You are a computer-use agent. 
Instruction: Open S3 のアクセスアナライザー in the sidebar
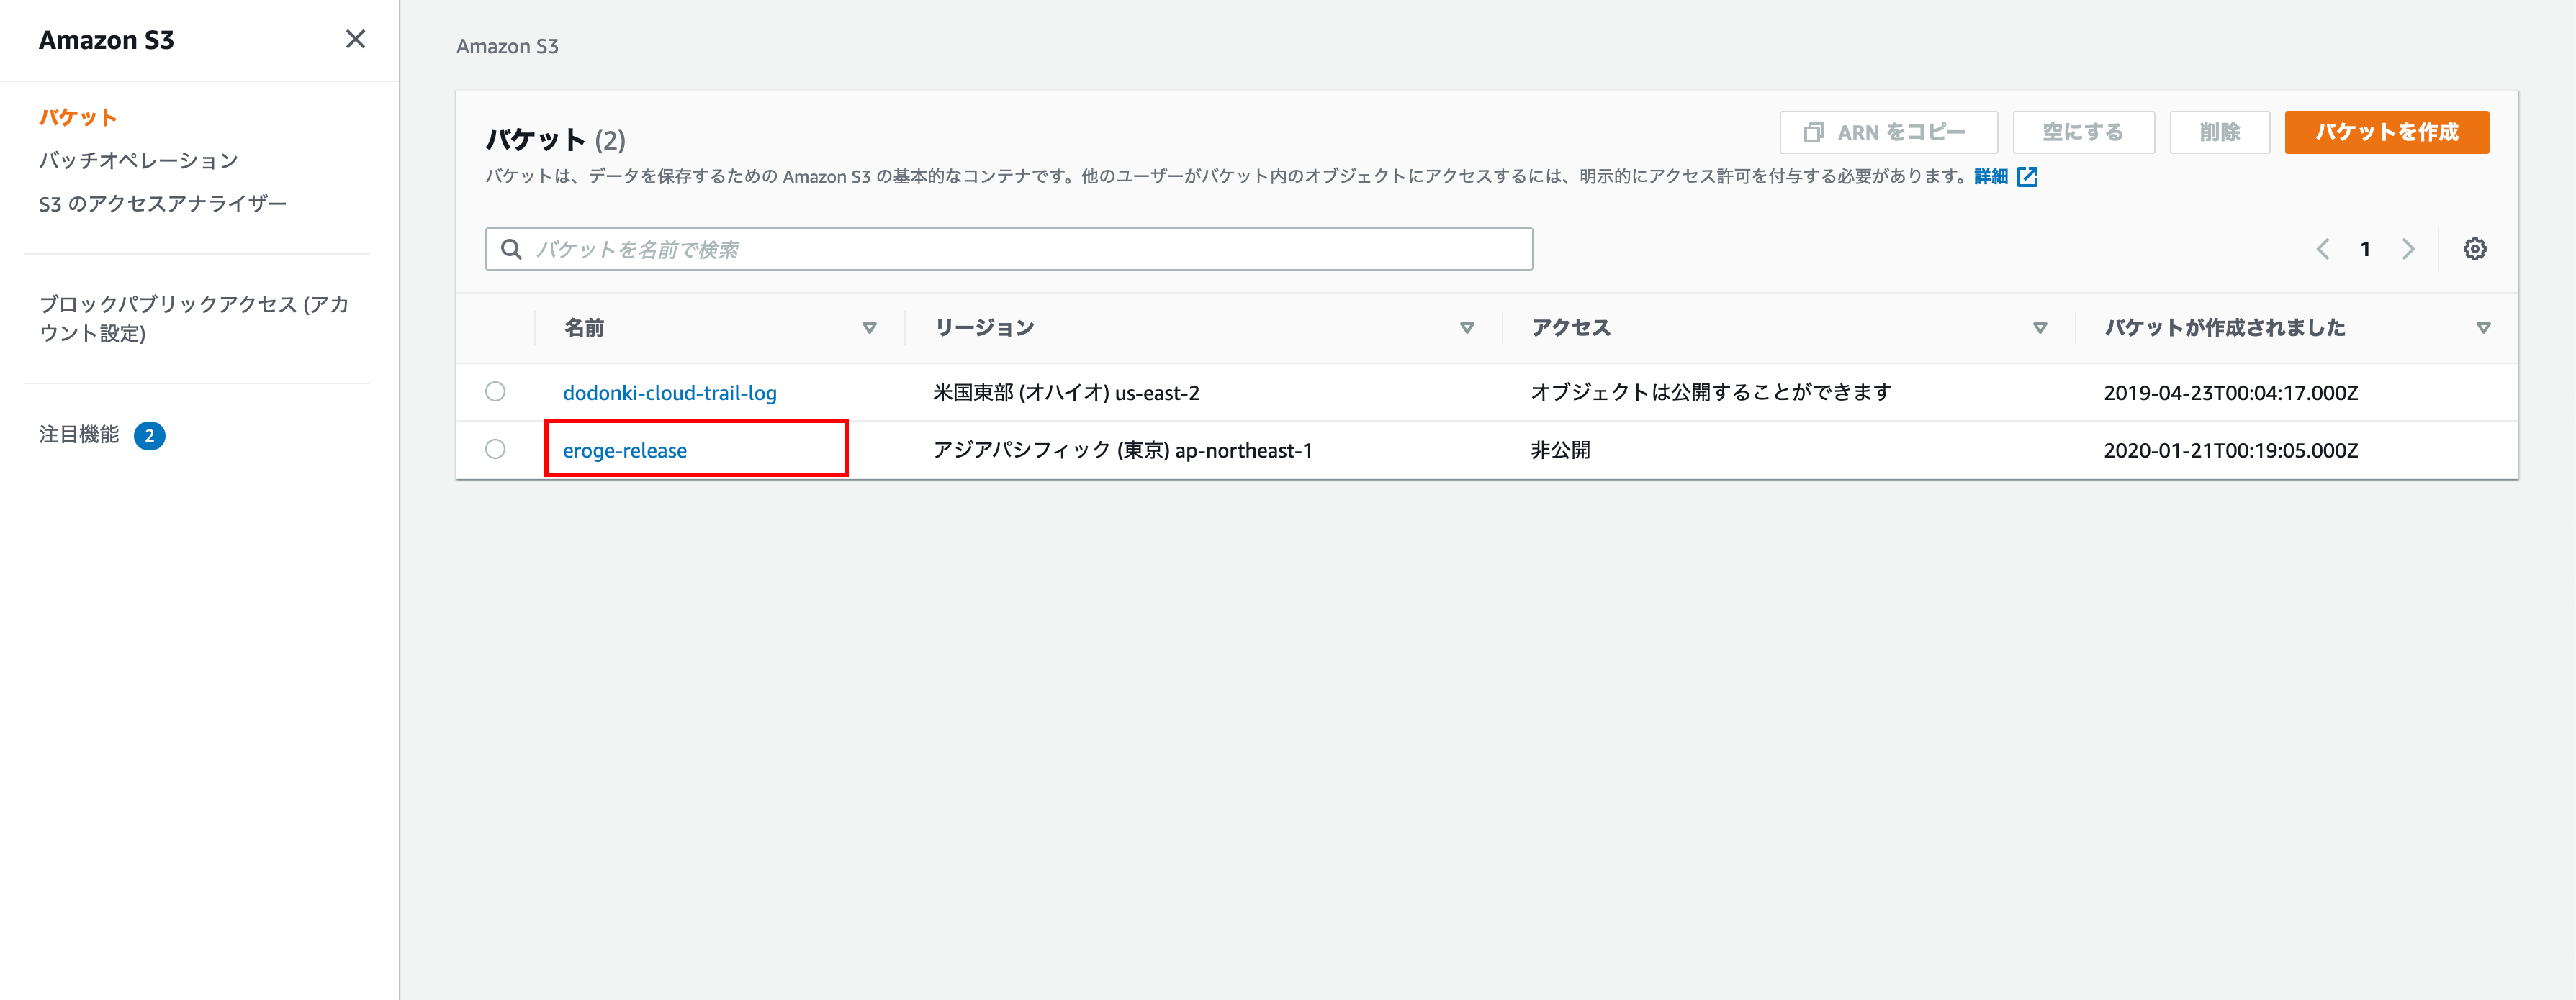tap(162, 204)
